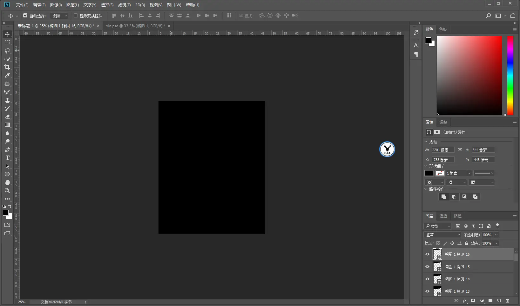Click the rainbow hue slider strip
Image resolution: width=520 pixels, height=306 pixels.
click(510, 75)
